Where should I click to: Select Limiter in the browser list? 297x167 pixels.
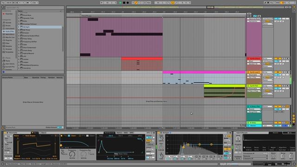point(26,59)
